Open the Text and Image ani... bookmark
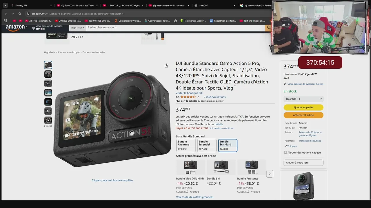 click(x=252, y=21)
